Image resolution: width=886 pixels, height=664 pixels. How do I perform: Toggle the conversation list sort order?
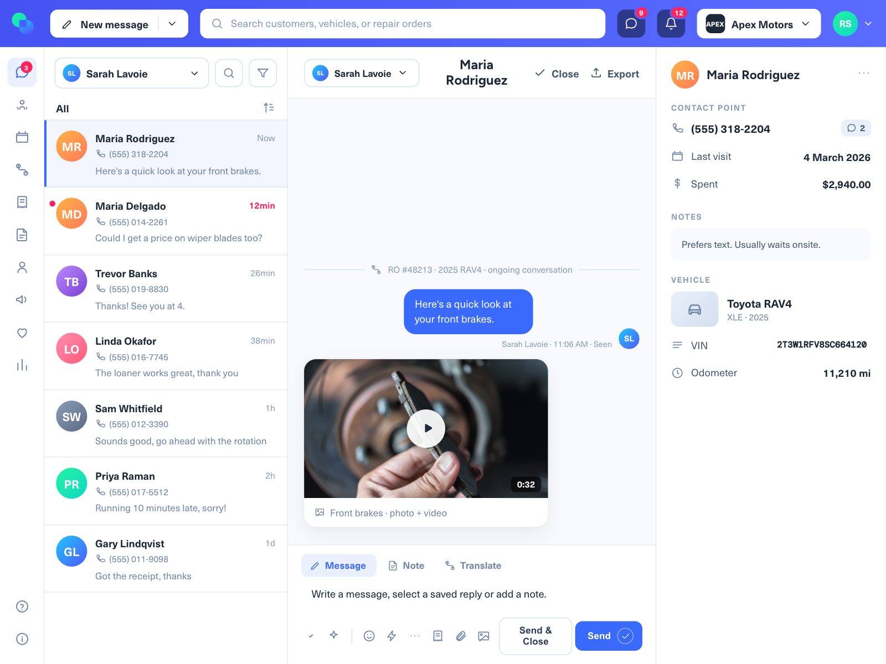pos(269,108)
